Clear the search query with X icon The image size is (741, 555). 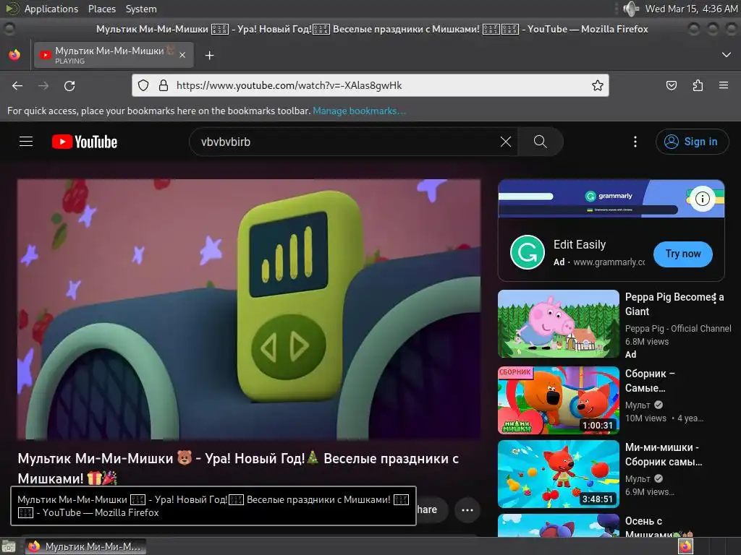(x=506, y=142)
